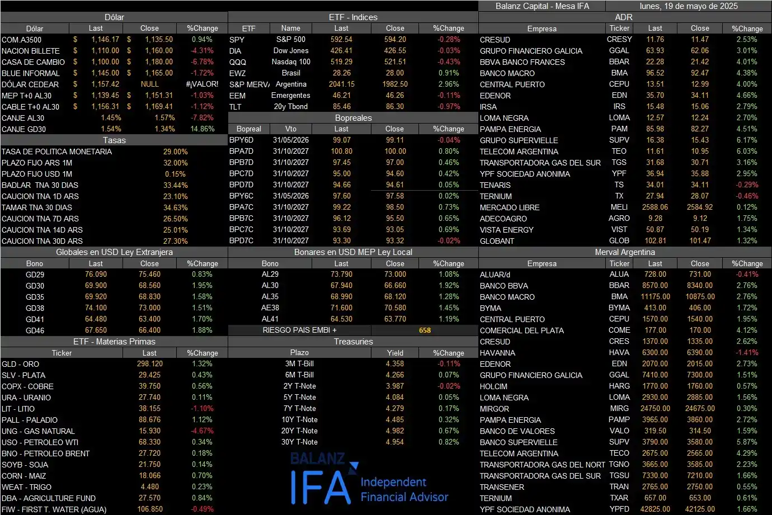Click Bonares en USD MEP Ley Local header

353,252
